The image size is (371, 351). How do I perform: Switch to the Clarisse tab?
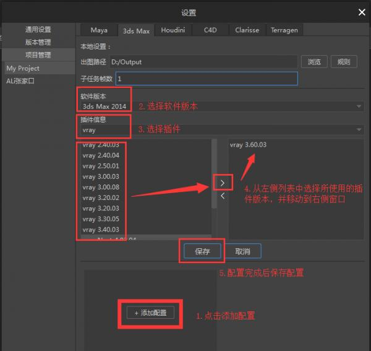[247, 30]
